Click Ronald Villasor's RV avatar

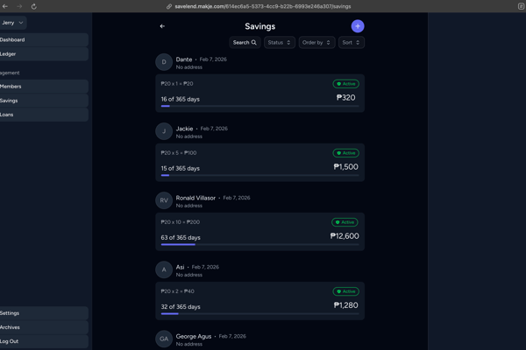164,200
